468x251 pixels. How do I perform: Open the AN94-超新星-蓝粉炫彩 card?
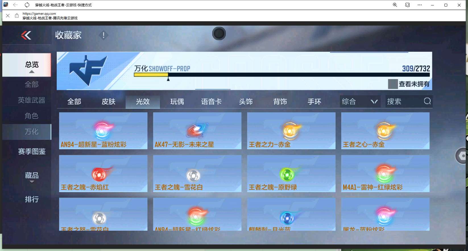coord(103,131)
